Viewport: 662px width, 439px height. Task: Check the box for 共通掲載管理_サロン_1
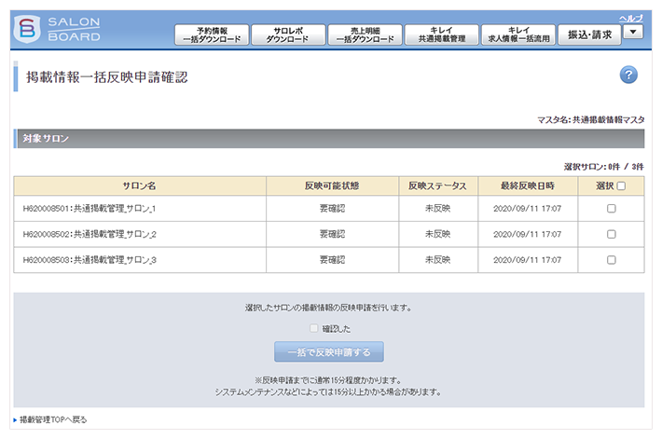click(612, 209)
